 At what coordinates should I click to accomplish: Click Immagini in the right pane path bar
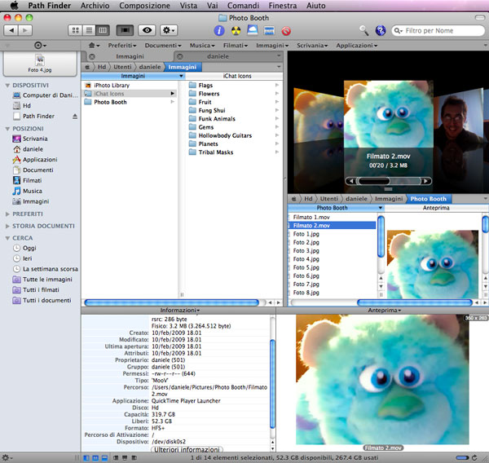click(389, 199)
